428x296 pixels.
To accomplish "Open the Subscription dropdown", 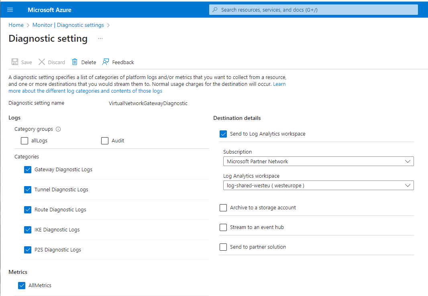I will coord(318,161).
